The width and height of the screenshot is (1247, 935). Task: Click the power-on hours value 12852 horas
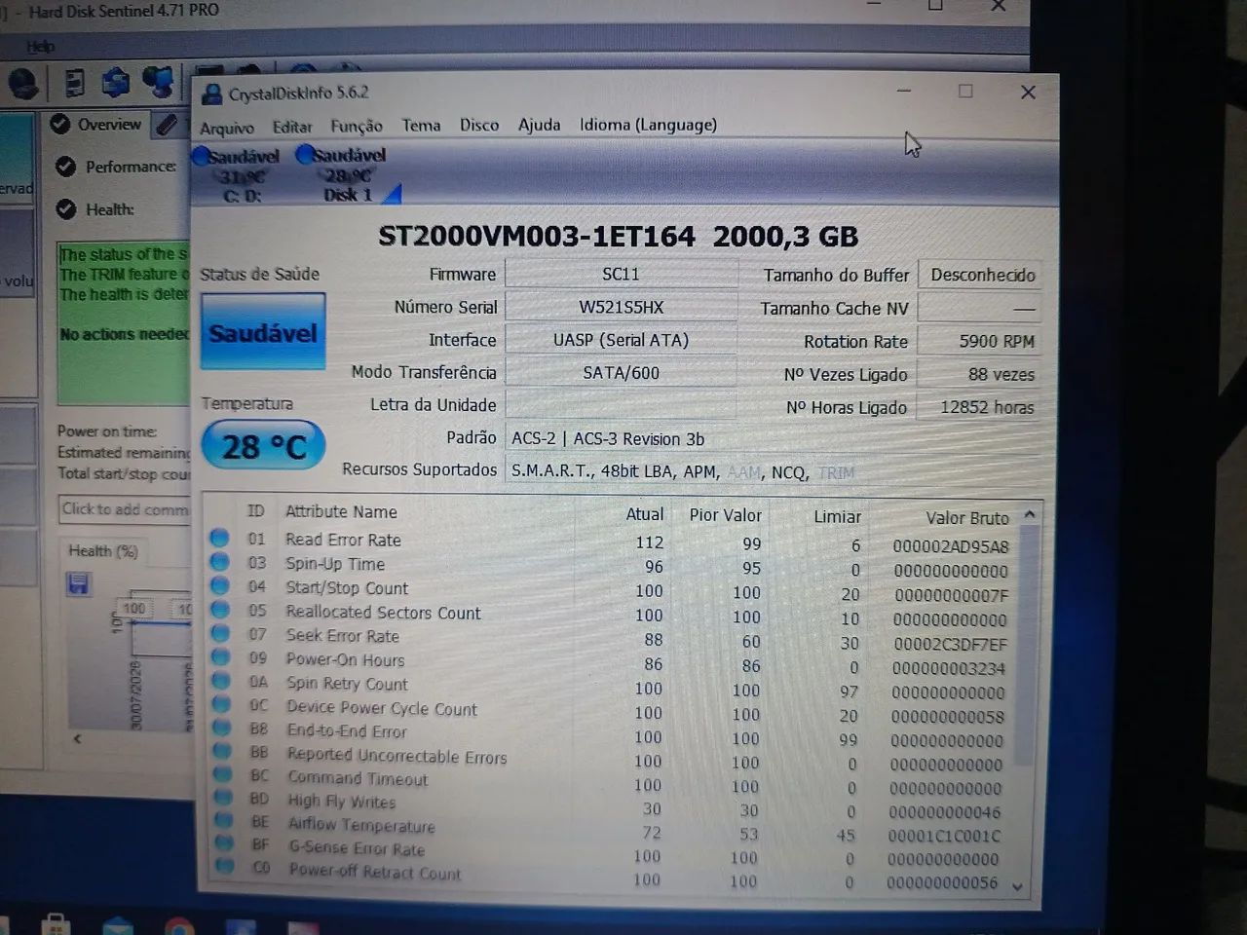pyautogui.click(x=979, y=407)
